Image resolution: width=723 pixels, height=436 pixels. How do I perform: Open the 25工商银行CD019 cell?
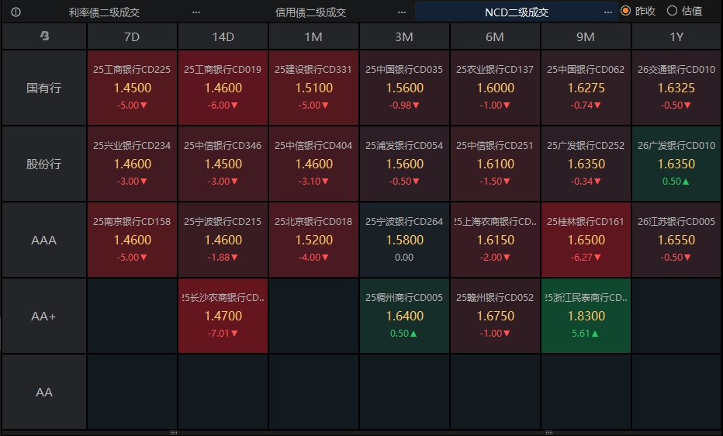point(223,88)
